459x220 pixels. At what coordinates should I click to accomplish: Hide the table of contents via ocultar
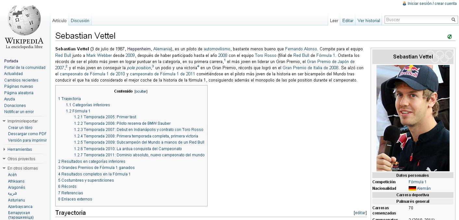[x=141, y=92]
